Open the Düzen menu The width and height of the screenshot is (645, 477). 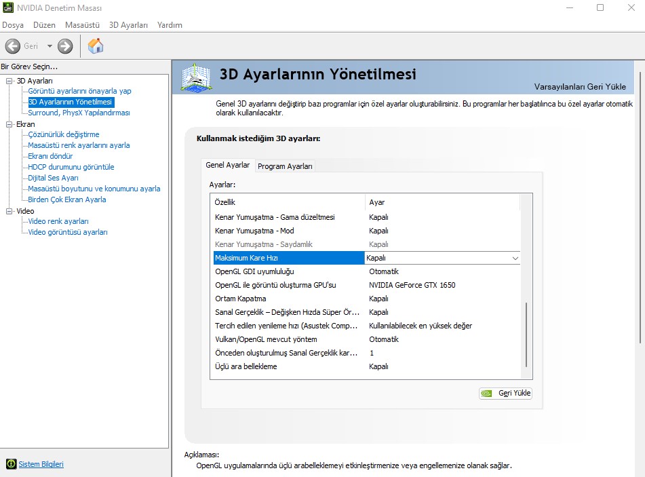tap(45, 25)
